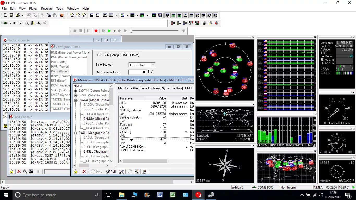Click the connect receiver port icon
Viewport: 356px width, 200px height.
pos(5,23)
